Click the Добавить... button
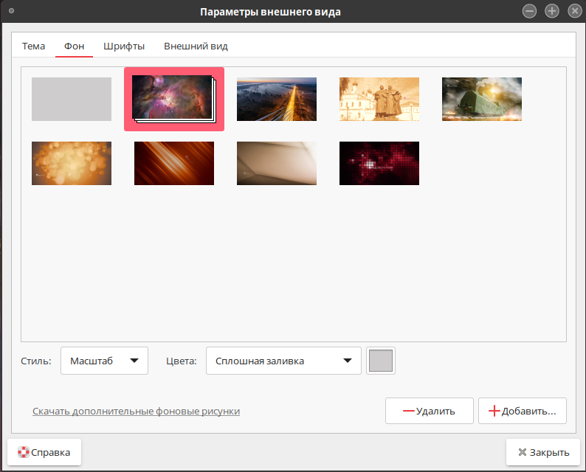 coord(522,411)
